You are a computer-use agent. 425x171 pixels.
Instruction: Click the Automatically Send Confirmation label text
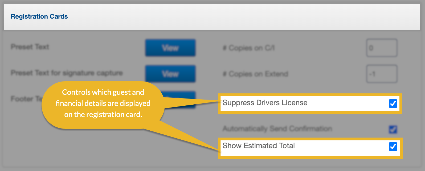tap(277, 129)
